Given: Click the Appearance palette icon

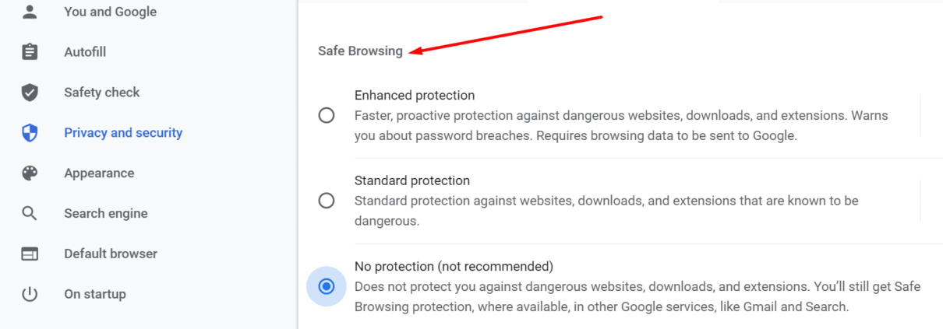Looking at the screenshot, I should click(30, 173).
